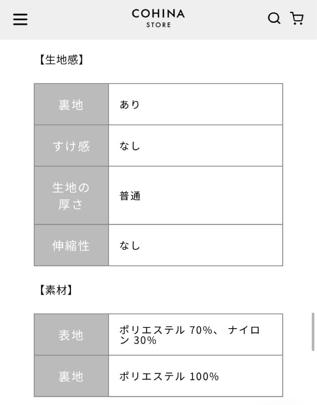Click the ポリエステル 70%、ナイロン 30% text
317x405 pixels.
(190, 335)
